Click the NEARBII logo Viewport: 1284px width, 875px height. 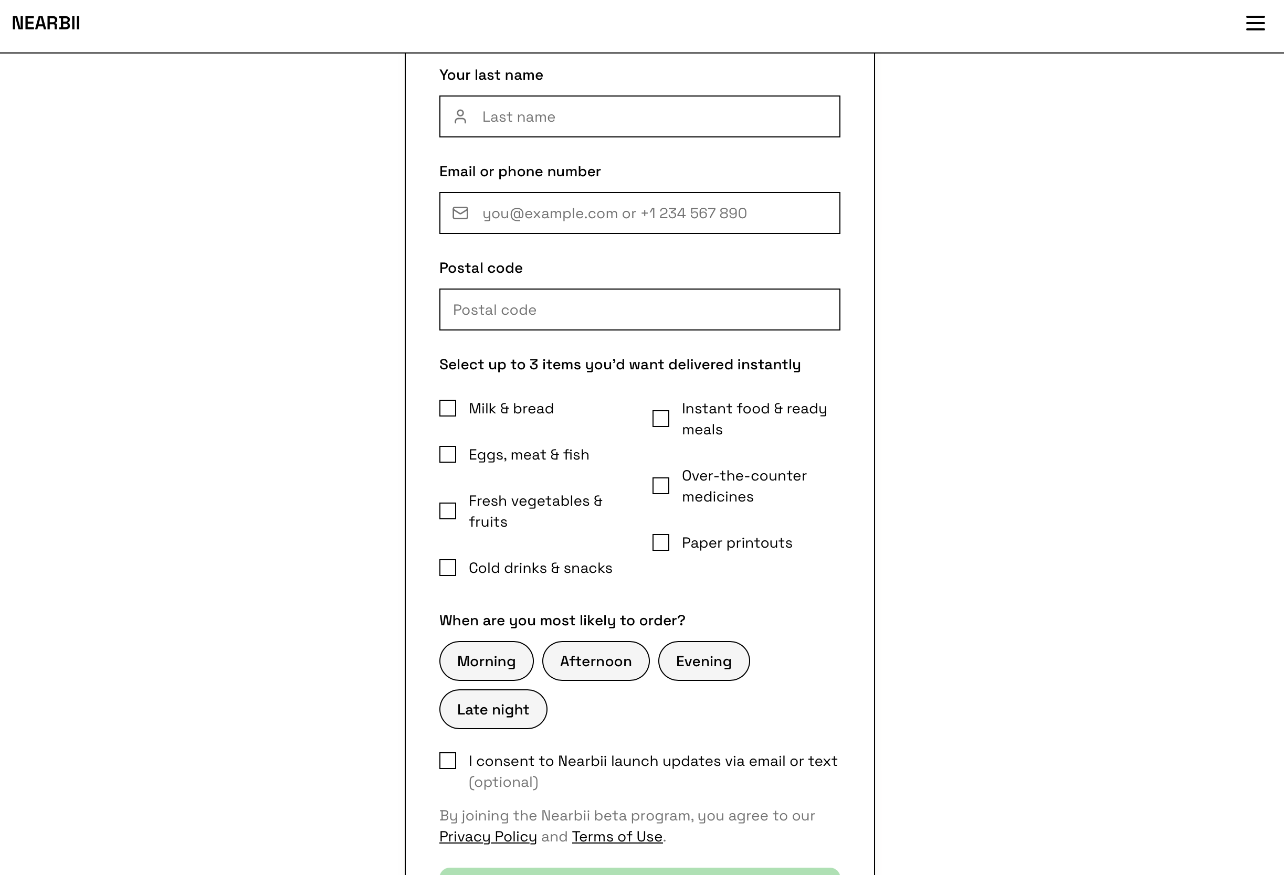[47, 23]
